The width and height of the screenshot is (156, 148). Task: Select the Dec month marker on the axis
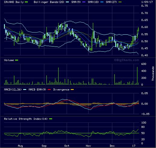click(112, 146)
